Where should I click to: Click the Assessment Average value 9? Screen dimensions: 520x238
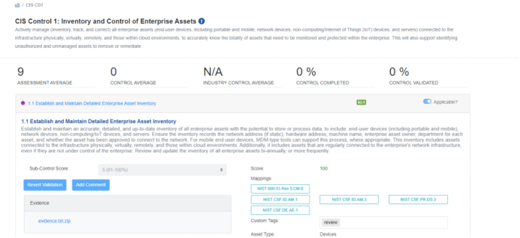[21, 72]
